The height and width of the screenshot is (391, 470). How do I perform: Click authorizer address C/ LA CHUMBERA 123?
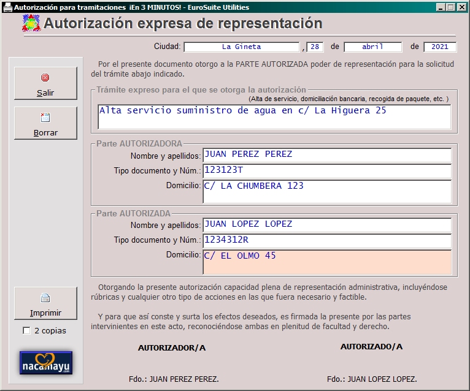pyautogui.click(x=327, y=192)
